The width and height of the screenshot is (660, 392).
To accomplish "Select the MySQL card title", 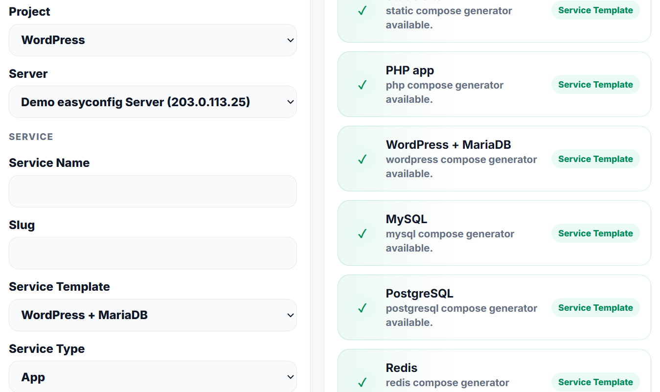I will click(x=407, y=219).
